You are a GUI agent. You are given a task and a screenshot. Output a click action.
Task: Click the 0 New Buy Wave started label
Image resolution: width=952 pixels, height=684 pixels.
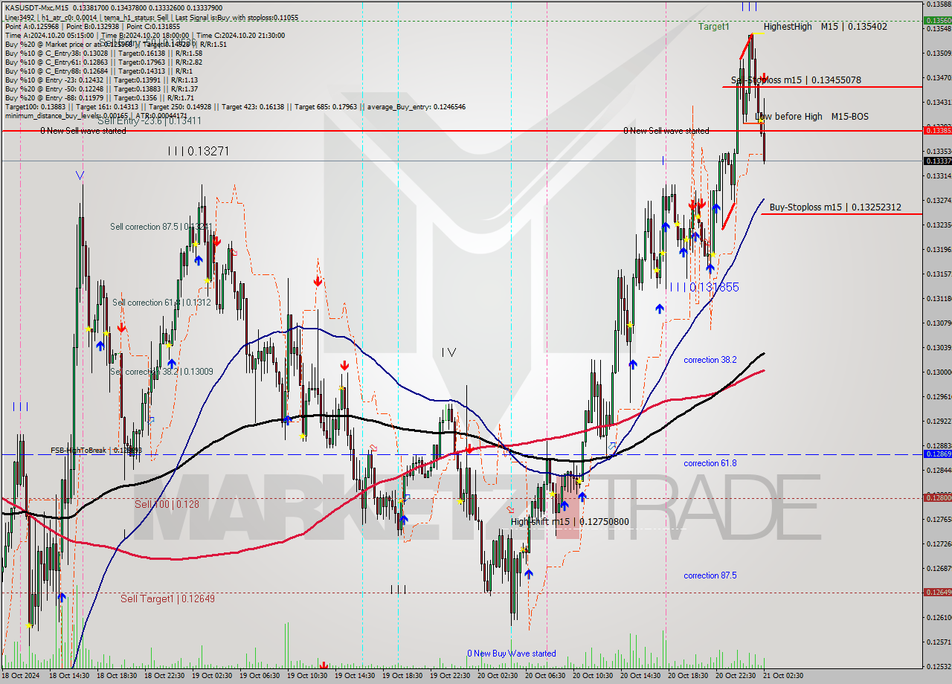click(x=512, y=654)
